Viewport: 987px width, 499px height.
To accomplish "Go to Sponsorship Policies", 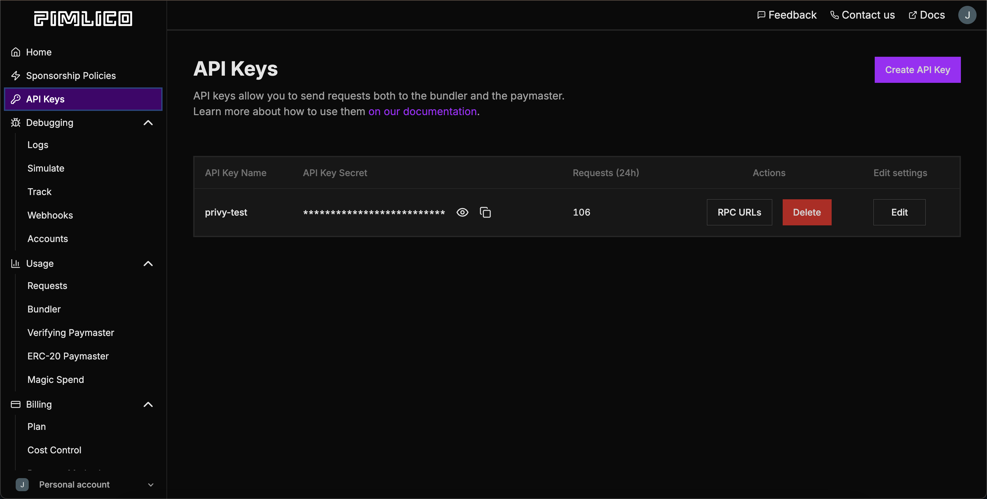I will click(x=83, y=75).
